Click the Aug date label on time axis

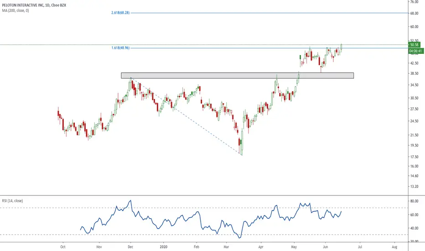394,246
